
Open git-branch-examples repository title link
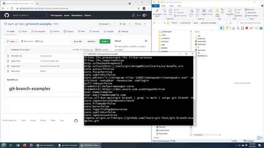(x=39, y=24)
